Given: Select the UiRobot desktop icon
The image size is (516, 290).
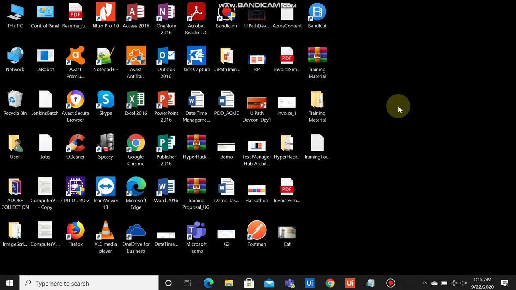Looking at the screenshot, I should [45, 60].
